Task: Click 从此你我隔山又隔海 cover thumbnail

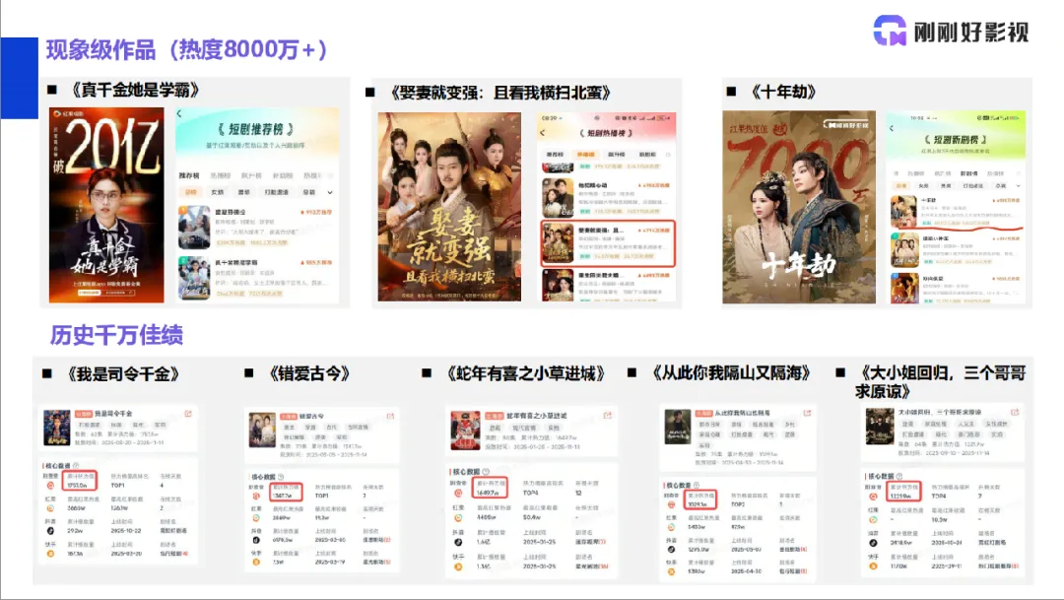Action: pyautogui.click(x=677, y=427)
